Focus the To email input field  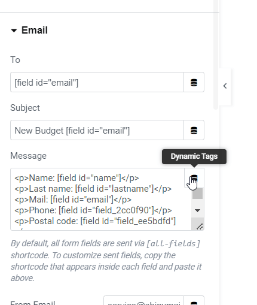tap(97, 82)
